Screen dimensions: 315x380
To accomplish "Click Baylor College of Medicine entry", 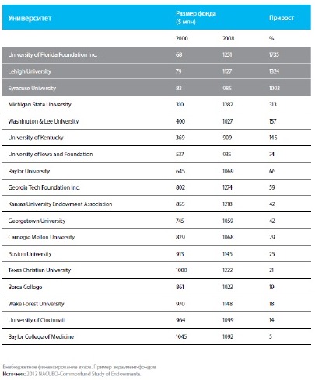I will click(41, 336).
